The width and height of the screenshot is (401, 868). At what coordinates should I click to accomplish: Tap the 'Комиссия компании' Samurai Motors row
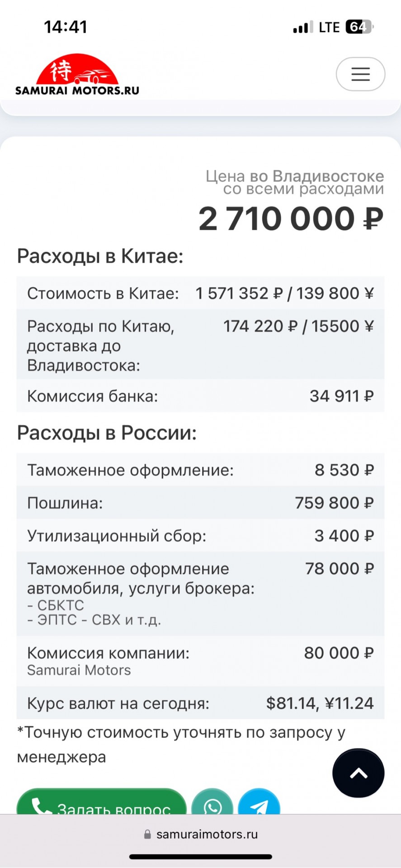coord(200,661)
